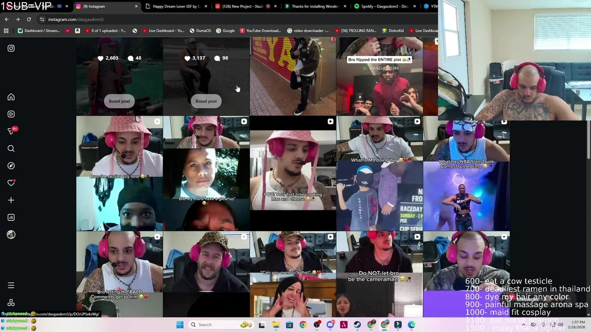
Task: Open YouTube Download bookmark
Action: tap(260, 31)
